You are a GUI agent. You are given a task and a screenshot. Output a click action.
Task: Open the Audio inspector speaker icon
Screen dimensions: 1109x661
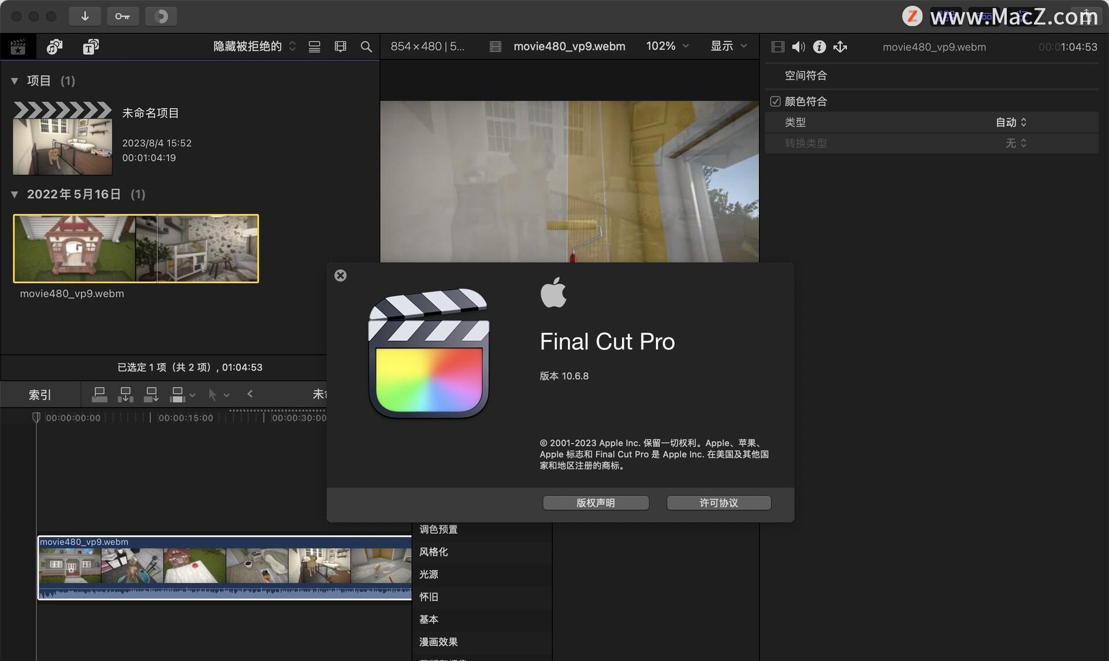click(798, 47)
